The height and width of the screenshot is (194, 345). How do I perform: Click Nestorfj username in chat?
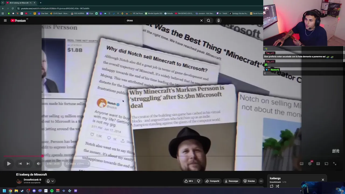click(x=275, y=70)
